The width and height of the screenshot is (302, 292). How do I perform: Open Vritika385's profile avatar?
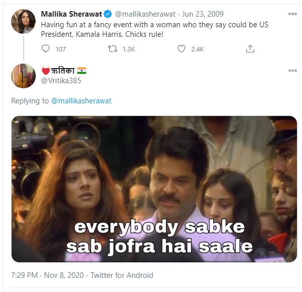(x=24, y=76)
